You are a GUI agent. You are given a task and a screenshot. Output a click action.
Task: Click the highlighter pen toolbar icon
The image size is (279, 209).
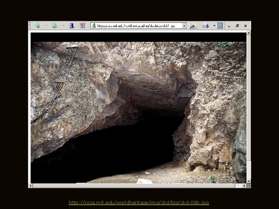[x=193, y=26]
